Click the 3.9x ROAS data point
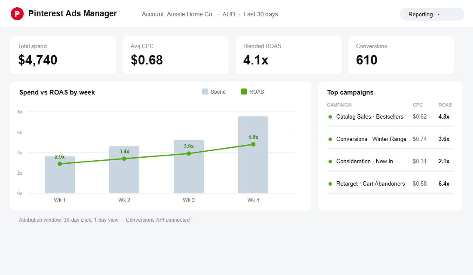Screen dimensions: 473x275 pos(189,153)
